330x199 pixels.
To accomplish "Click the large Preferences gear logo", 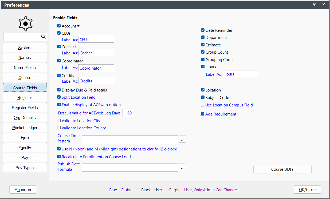I will [x=25, y=23].
